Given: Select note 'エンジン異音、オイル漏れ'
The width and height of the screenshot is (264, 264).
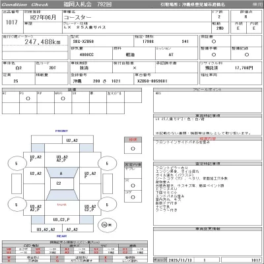Looking at the screenshot, I should tap(178, 172).
